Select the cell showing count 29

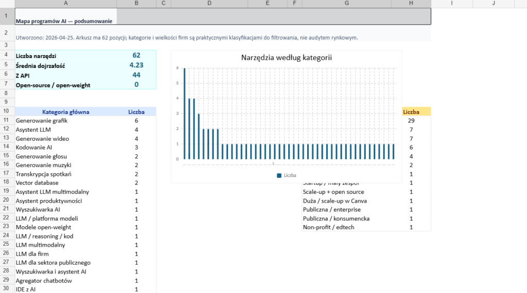point(411,121)
